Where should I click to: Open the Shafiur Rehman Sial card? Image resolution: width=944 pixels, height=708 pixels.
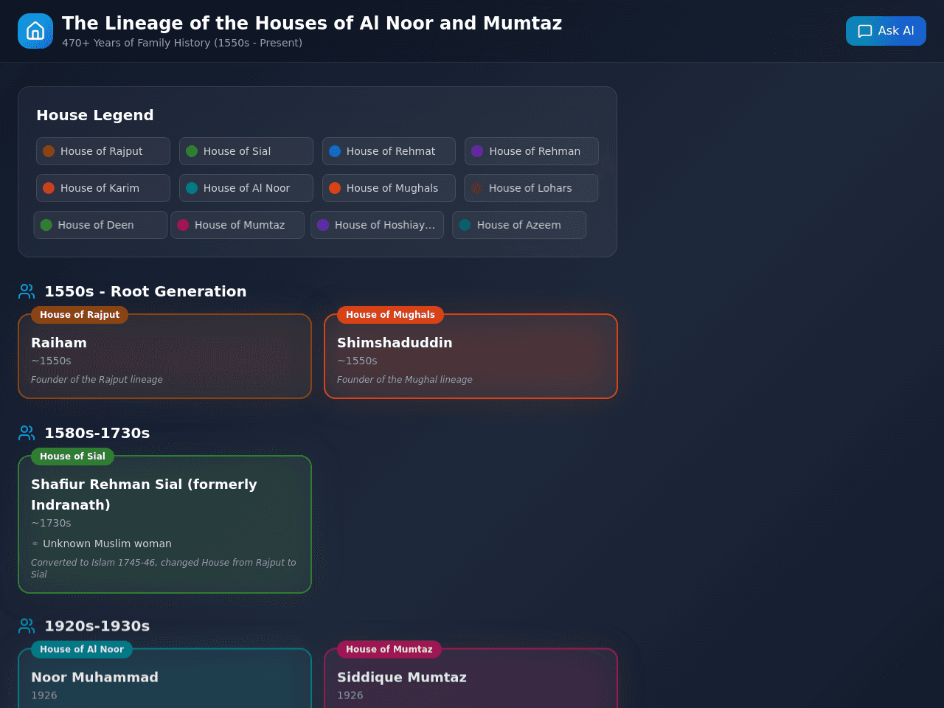[x=164, y=524]
